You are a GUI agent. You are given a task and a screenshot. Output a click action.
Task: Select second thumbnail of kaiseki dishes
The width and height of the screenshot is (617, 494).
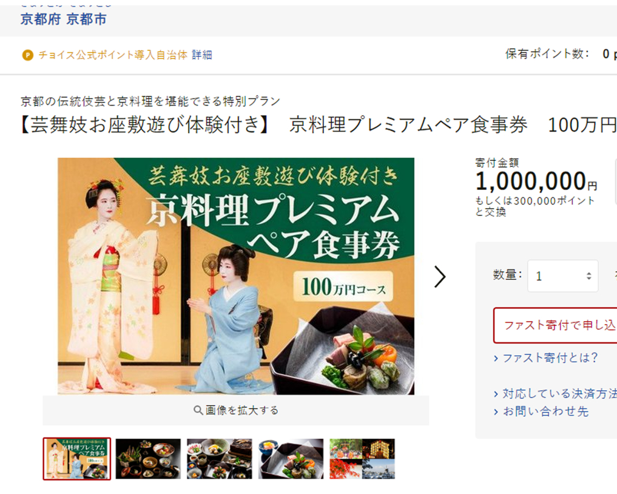tap(148, 459)
